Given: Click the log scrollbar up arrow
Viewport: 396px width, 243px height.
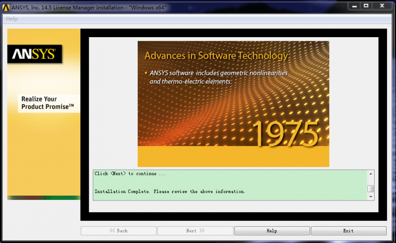Looking at the screenshot, I should click(370, 174).
